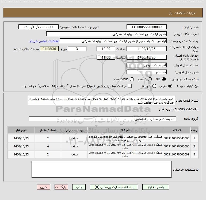Image resolution: width=206 pixels, height=200 pixels.
Task: Click the price validity date 1400/10/26 field
Action: 147,57
